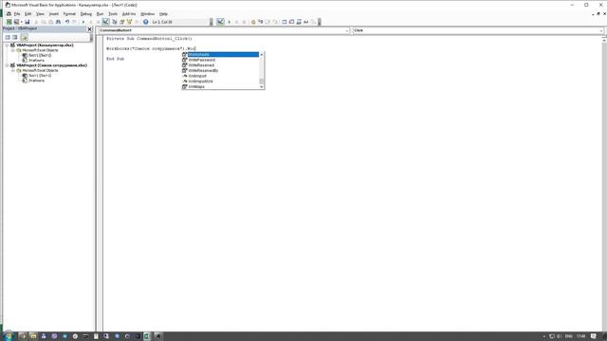Click the Watch Window icon
The image size is (607, 341).
(299, 22)
